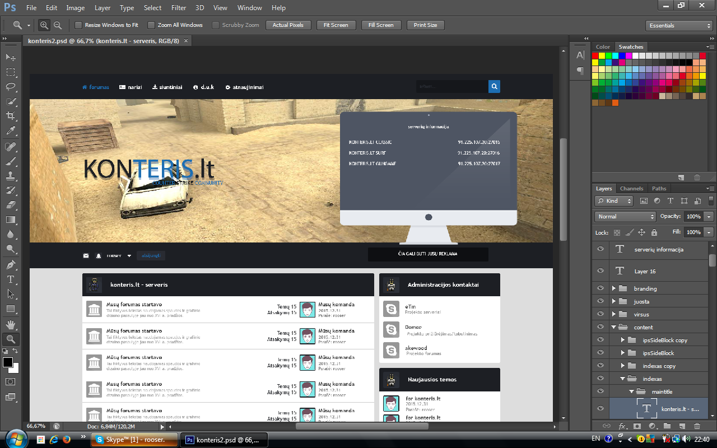The image size is (717, 448).
Task: Select the Dodge tool
Action: click(x=10, y=249)
